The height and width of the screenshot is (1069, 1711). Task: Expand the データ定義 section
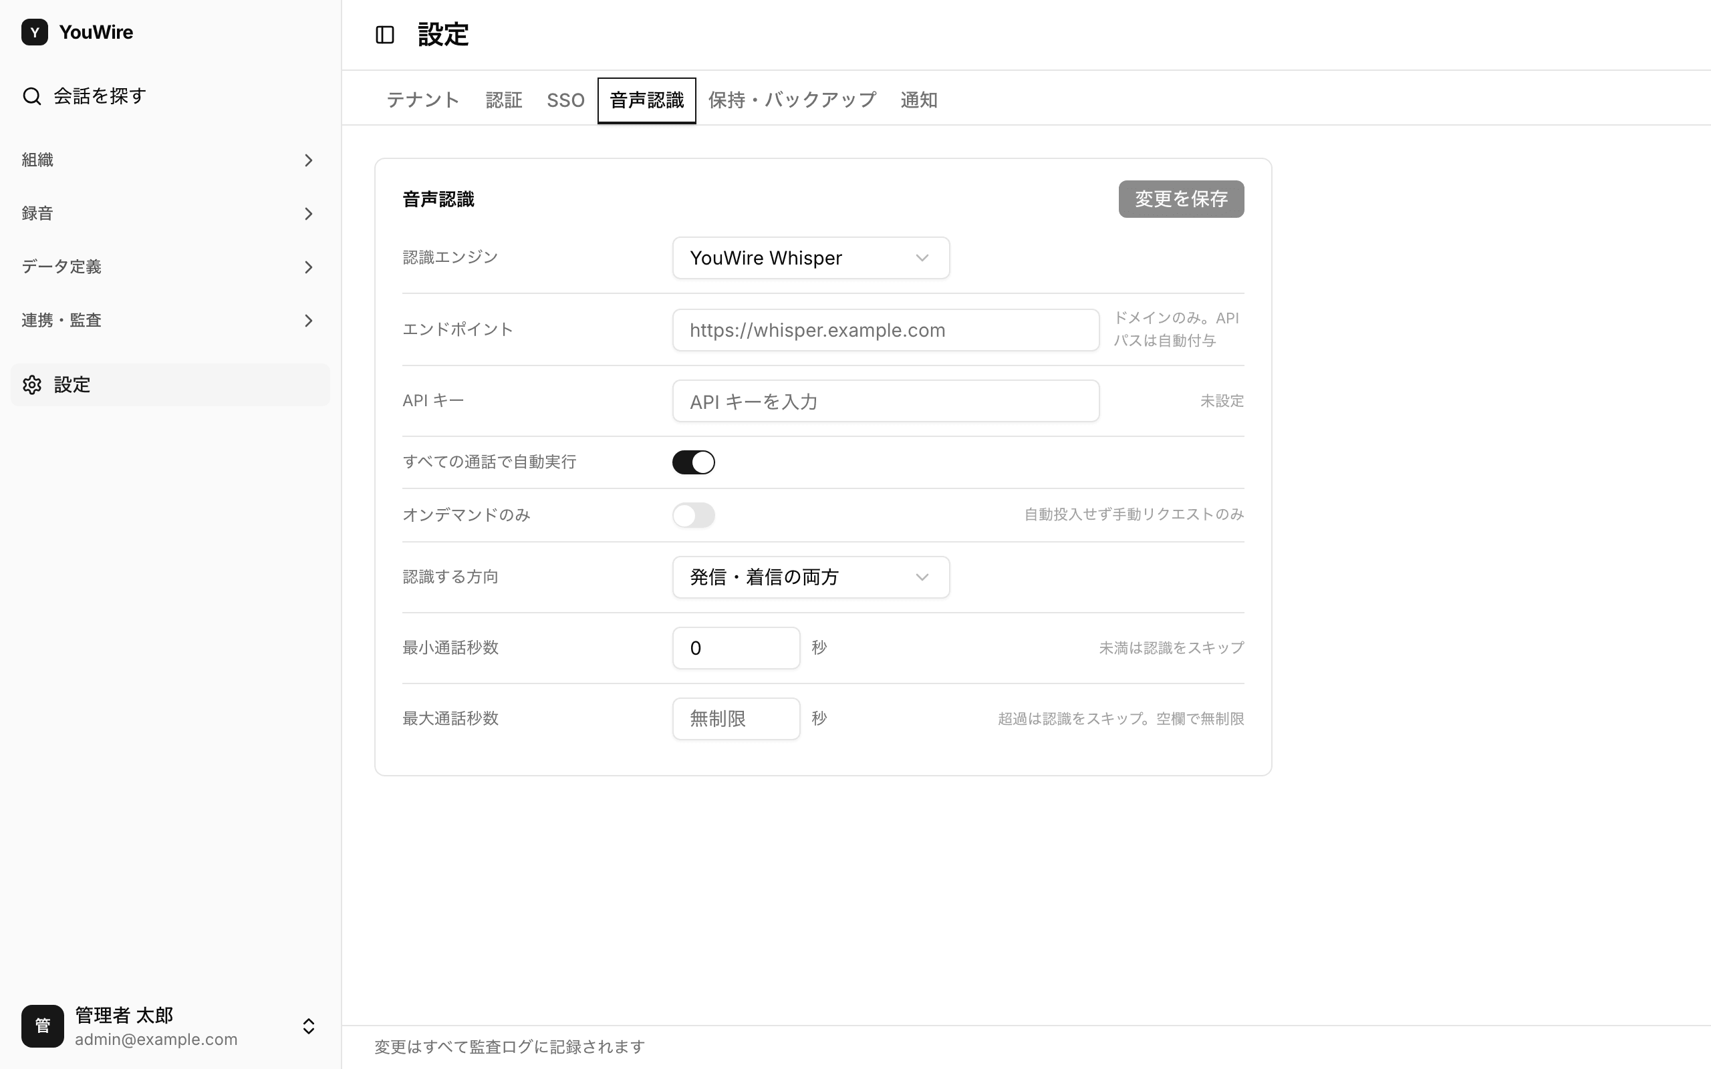point(170,267)
